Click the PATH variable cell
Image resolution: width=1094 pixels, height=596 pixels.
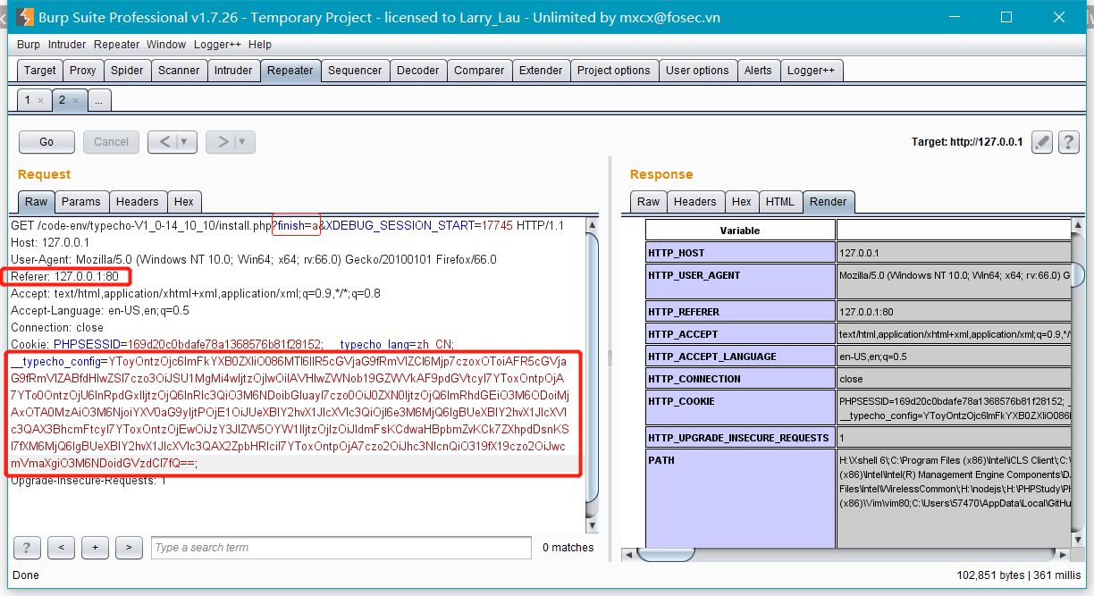click(740, 499)
